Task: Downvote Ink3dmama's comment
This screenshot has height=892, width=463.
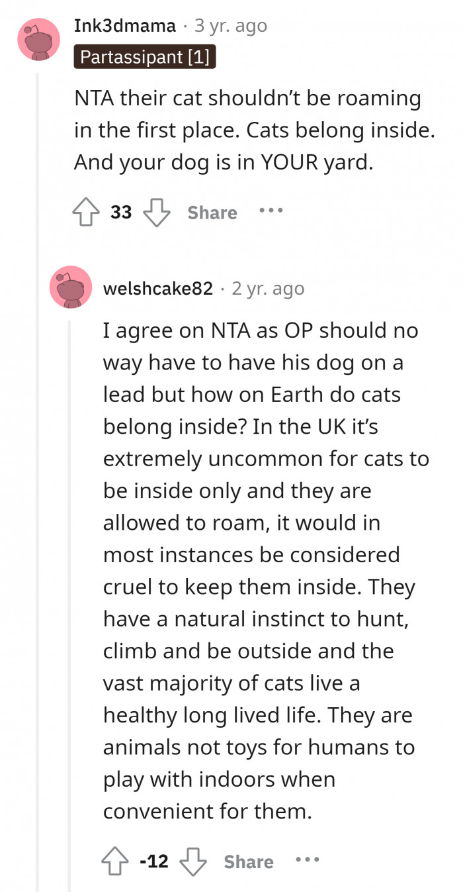Action: point(156,213)
